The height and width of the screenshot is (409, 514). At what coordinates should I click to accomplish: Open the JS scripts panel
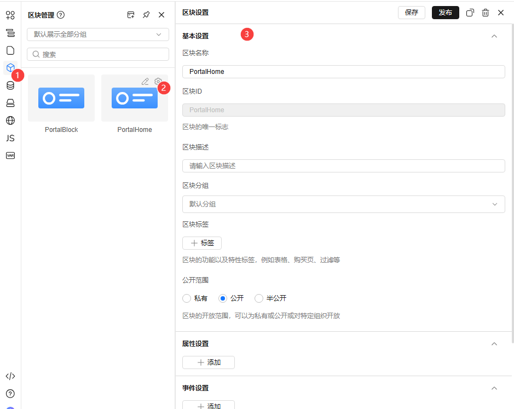(10, 138)
